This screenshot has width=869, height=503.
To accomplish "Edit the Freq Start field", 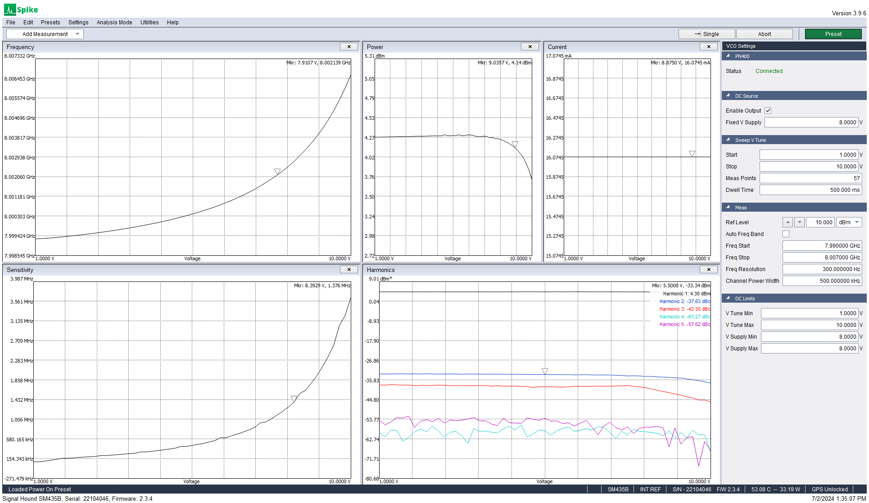I will pyautogui.click(x=822, y=246).
